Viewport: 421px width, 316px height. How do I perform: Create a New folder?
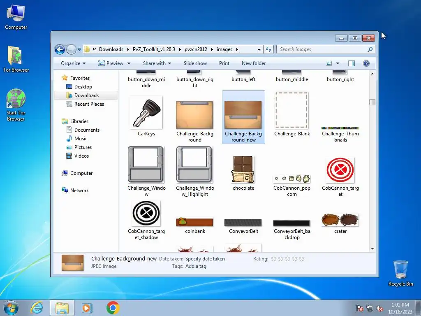[253, 63]
